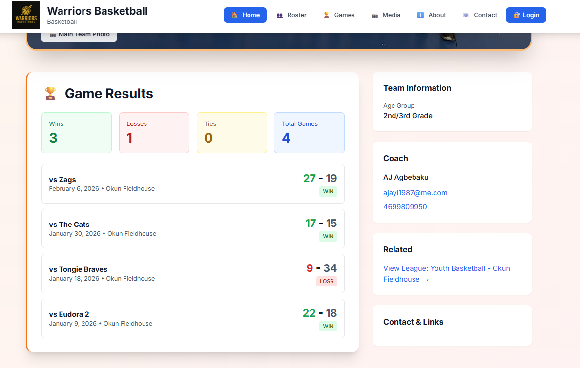Viewport: 580px width, 368px height.
Task: Click the trophy icon next to Games
Action: [x=326, y=15]
